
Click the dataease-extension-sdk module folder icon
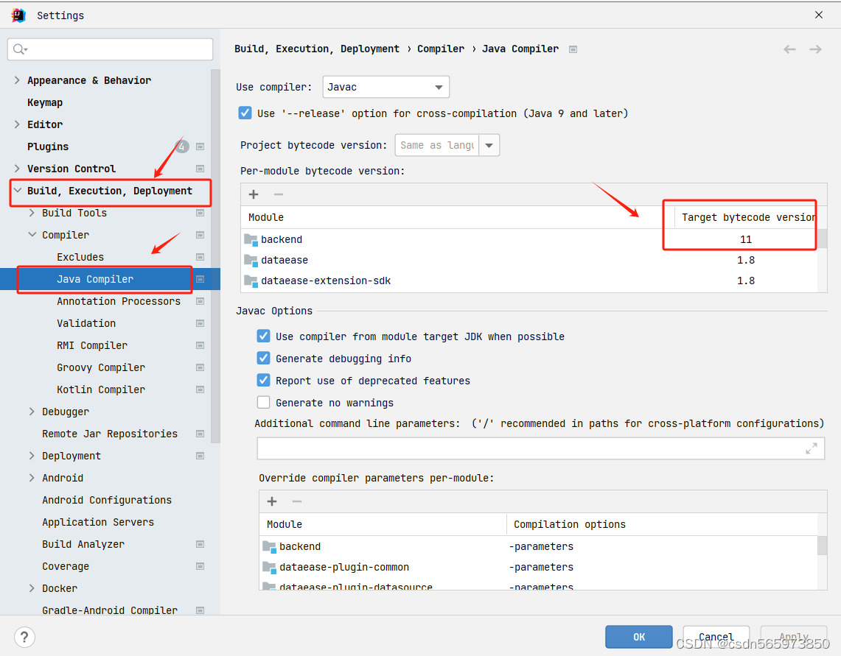click(x=251, y=281)
